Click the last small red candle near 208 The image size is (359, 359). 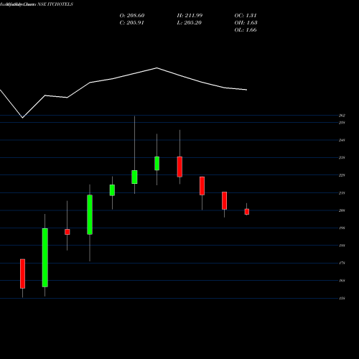tap(247, 212)
